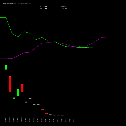Click the green candle for 23 Mar
The width and height of the screenshot is (126, 126).
click(x=6, y=67)
